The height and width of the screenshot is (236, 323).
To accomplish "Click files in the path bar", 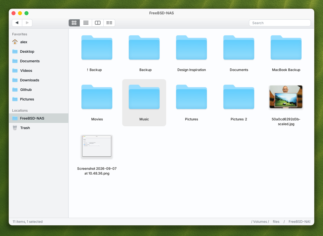I will click(276, 222).
